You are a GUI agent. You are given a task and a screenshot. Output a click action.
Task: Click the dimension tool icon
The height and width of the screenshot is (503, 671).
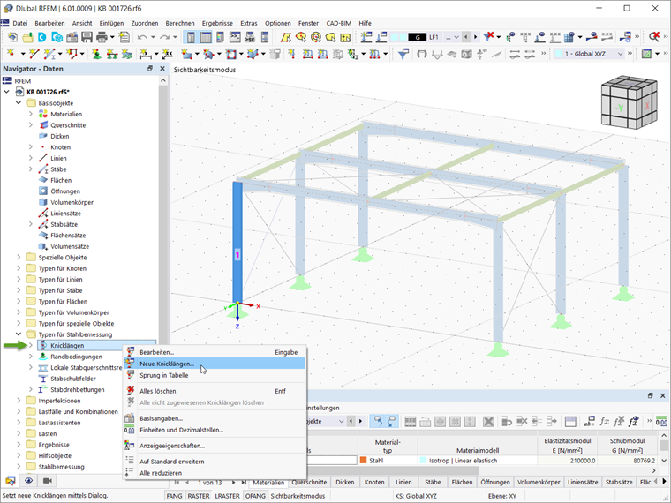[x=146, y=54]
